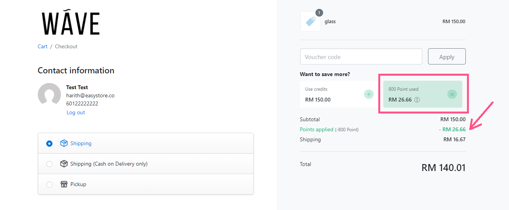Click the 800 Point used card
Screen dimensions: 509x210
coord(423,94)
